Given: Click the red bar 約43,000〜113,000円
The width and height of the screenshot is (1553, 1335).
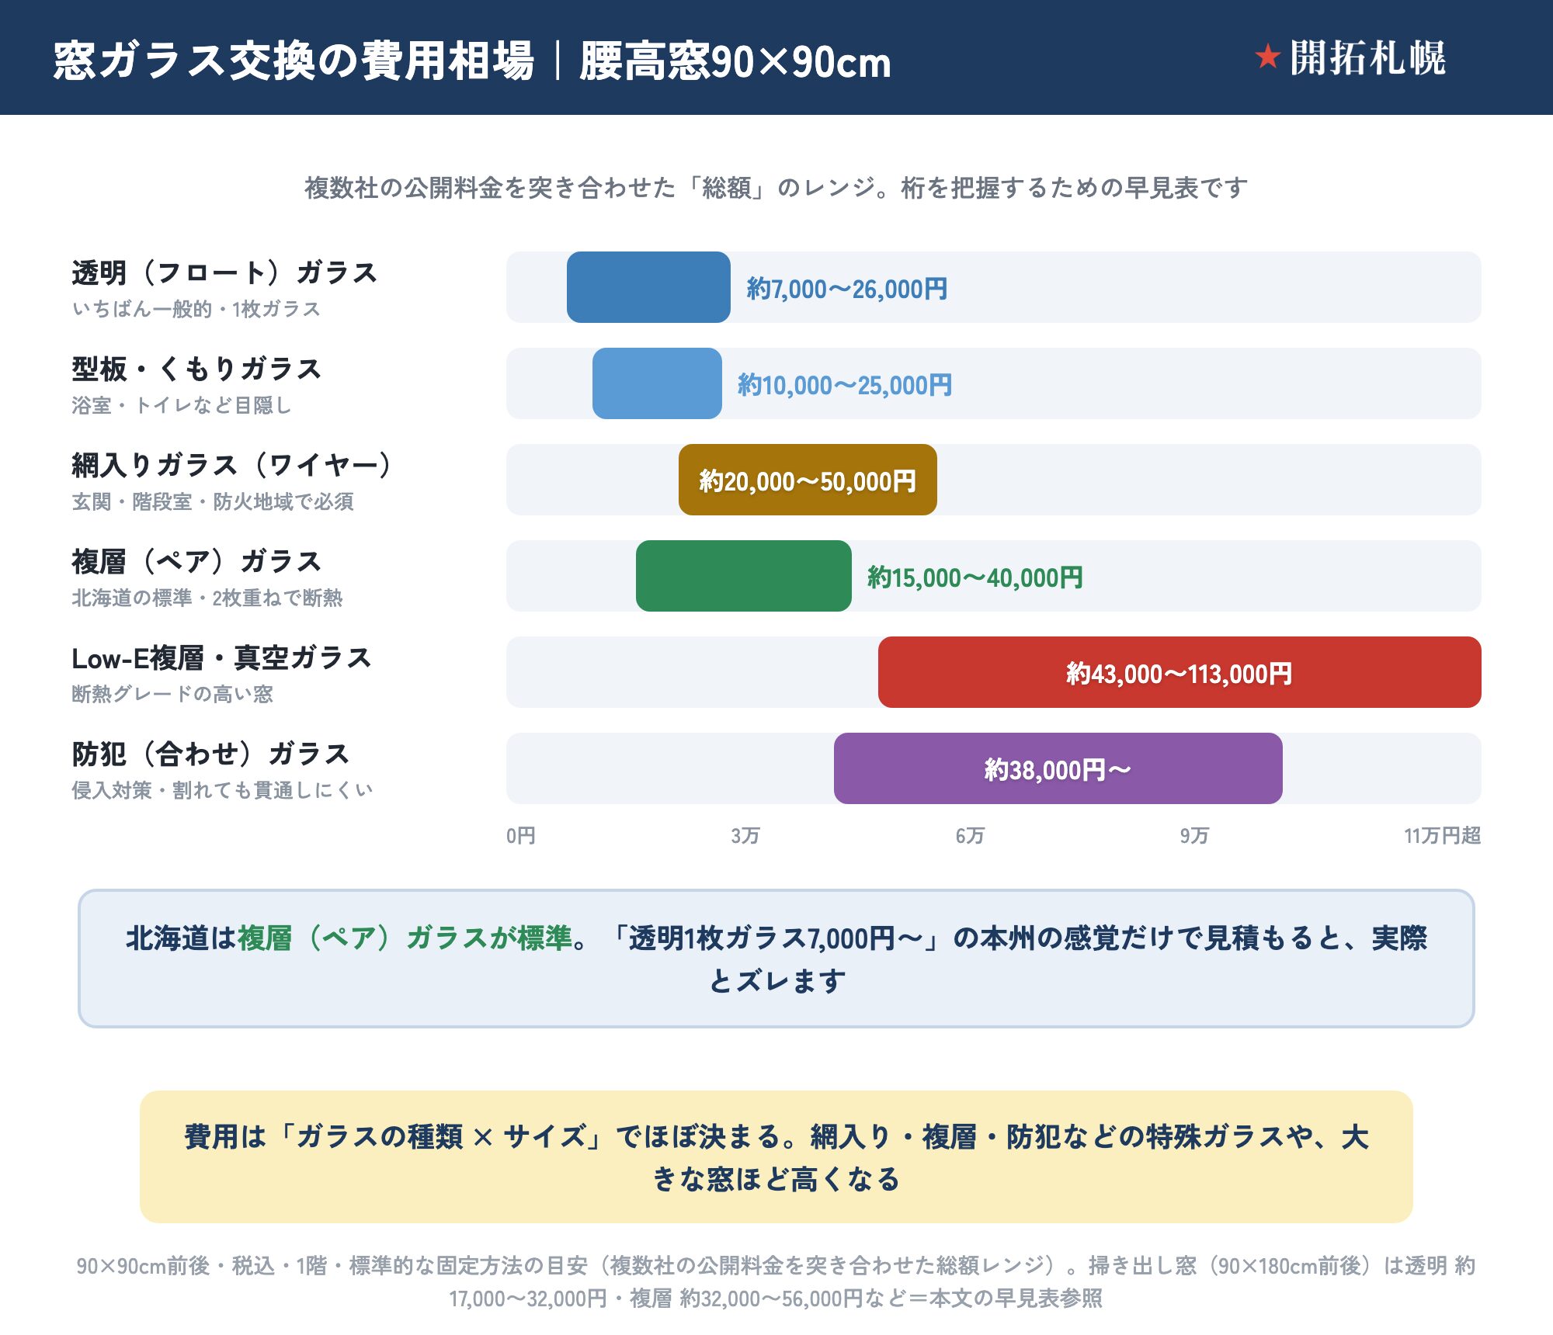Looking at the screenshot, I should (1180, 672).
